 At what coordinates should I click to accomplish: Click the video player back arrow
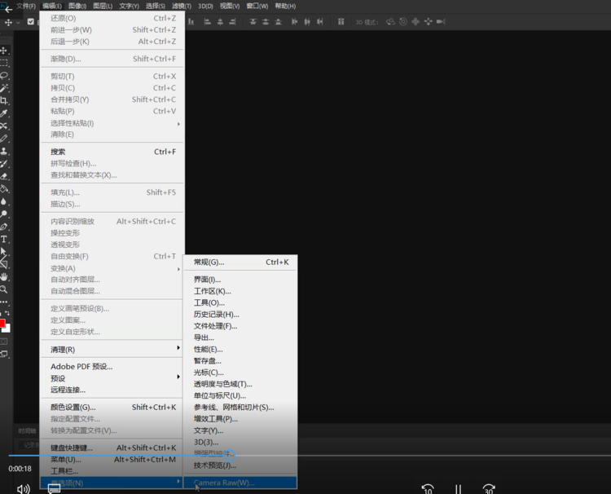coord(8,9)
